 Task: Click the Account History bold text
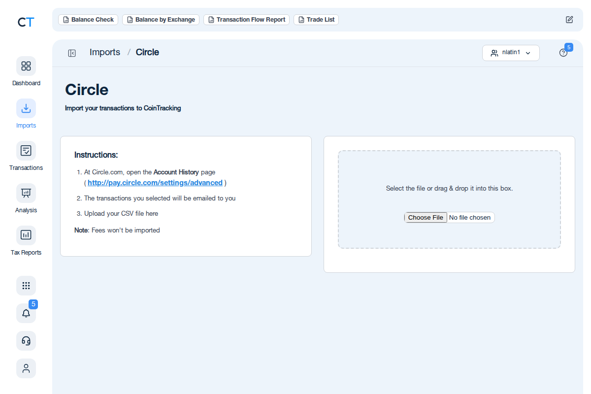[x=176, y=172]
